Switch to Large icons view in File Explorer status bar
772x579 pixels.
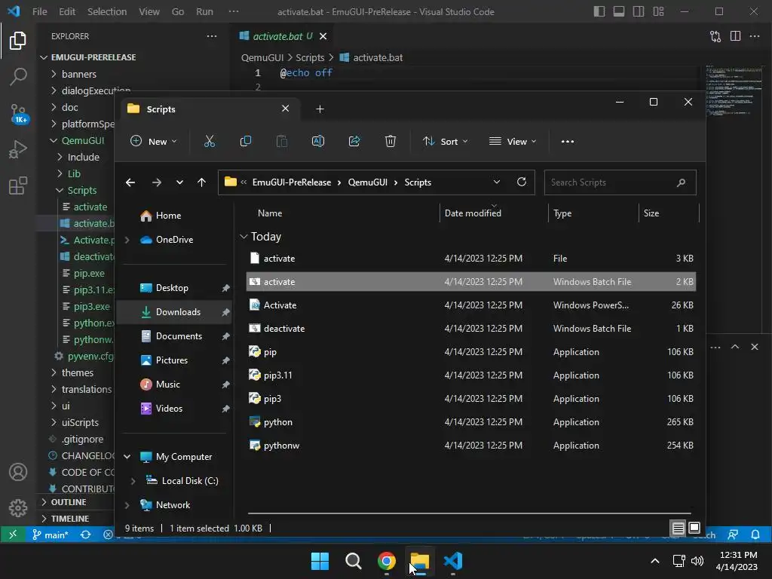coord(694,528)
